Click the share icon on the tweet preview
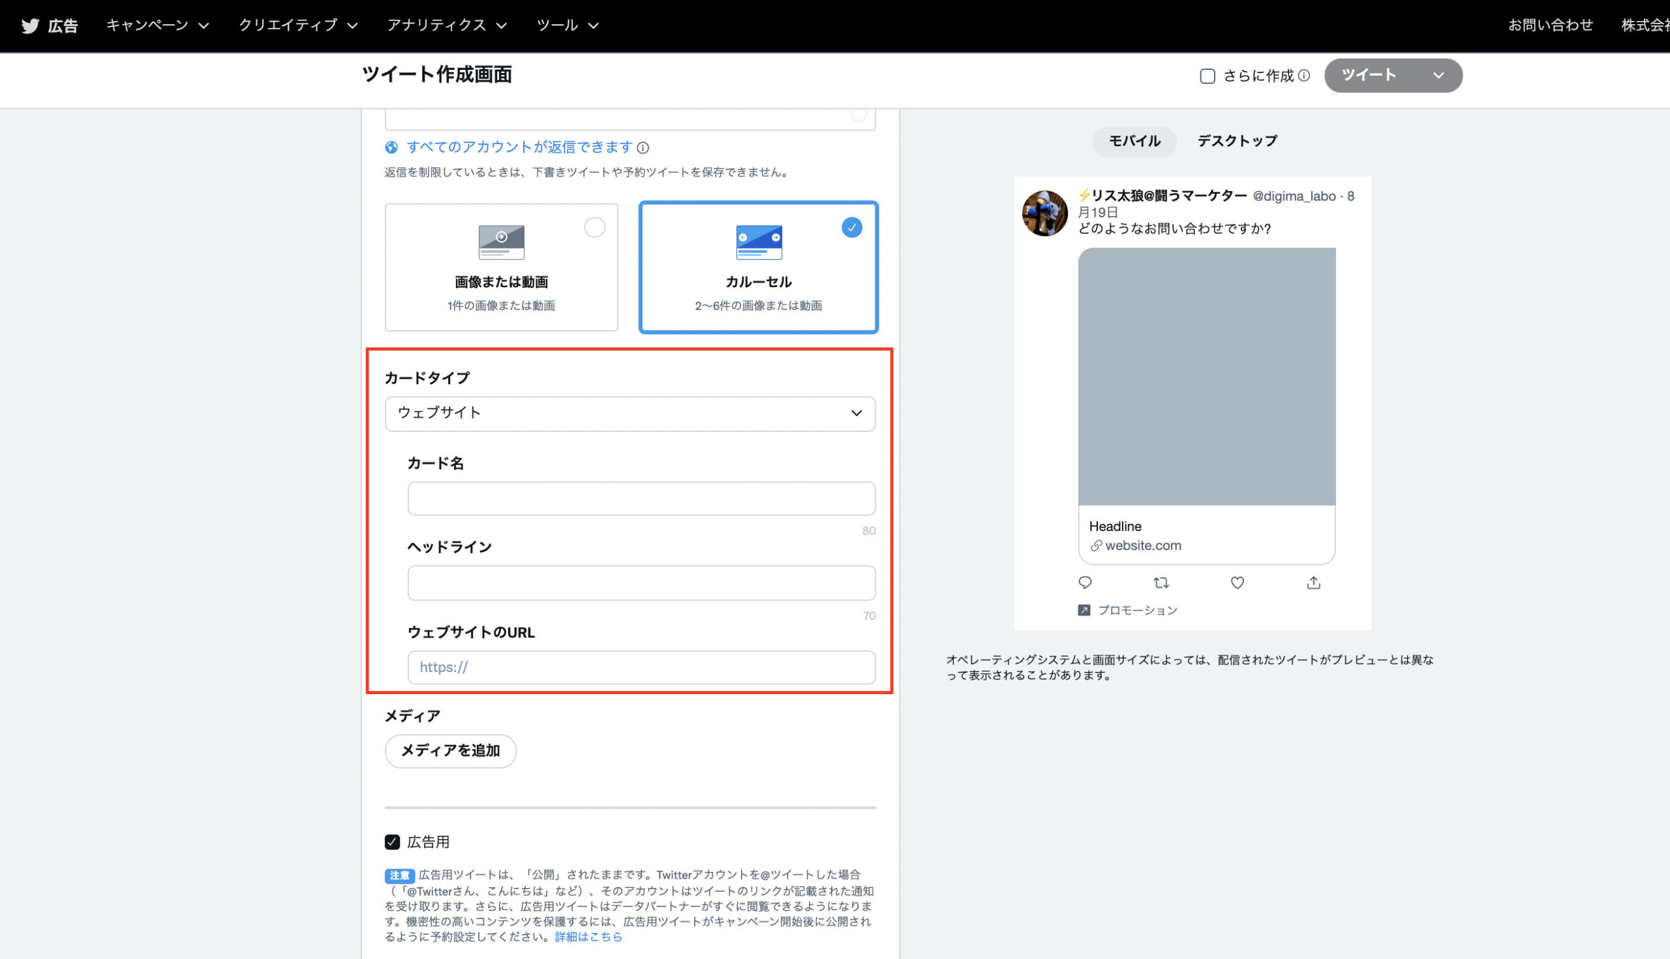The image size is (1670, 959). (1313, 582)
